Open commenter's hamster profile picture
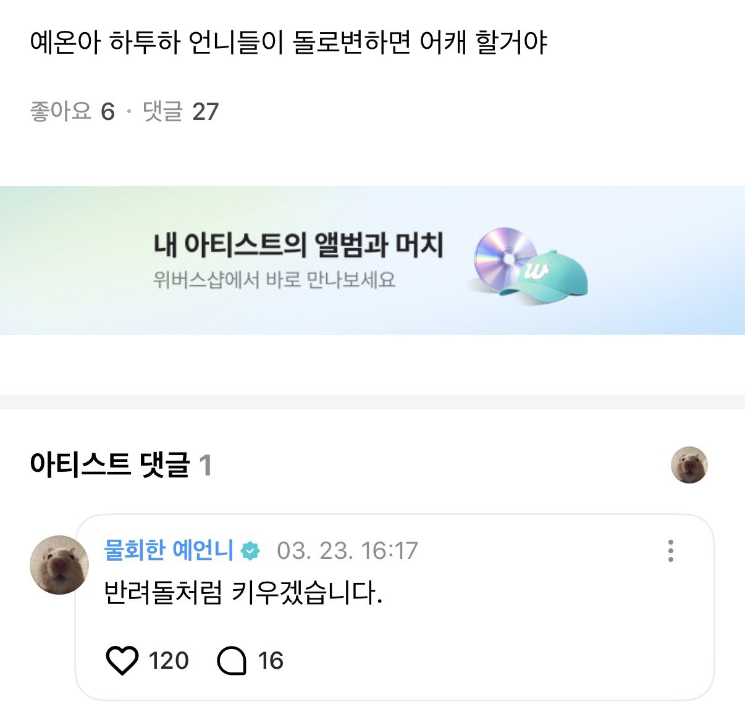Screen dimensions: 745x720 pyautogui.click(x=59, y=565)
